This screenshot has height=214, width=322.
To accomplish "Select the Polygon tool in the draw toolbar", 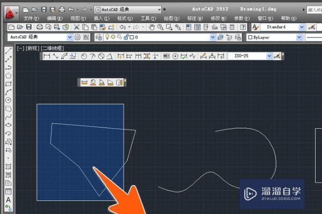I will click(8, 75).
